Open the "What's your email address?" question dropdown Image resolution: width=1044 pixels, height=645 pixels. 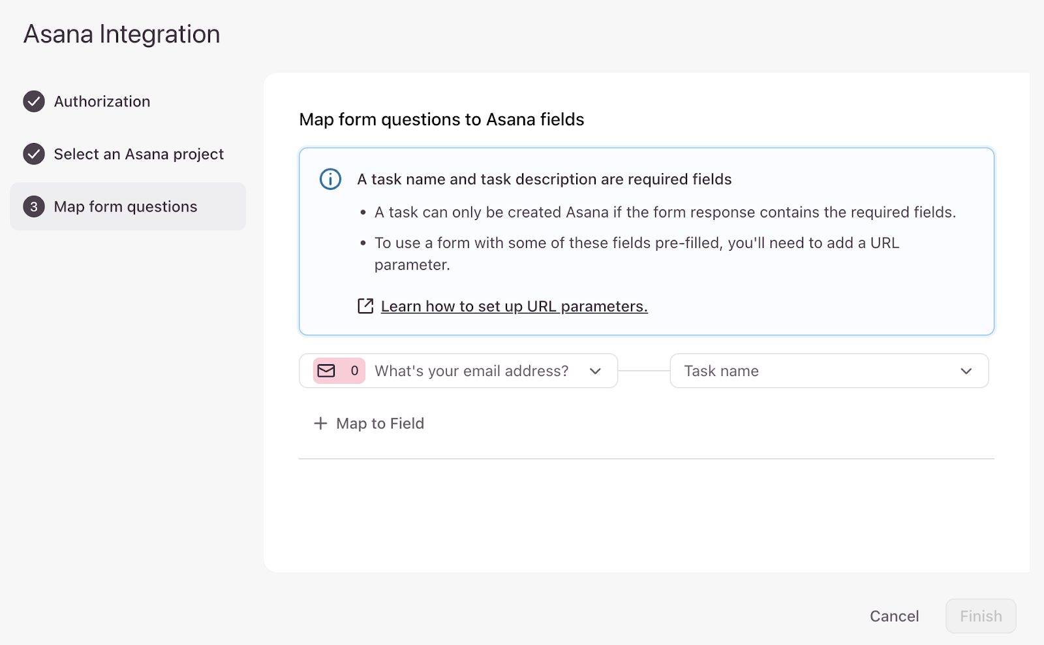471,371
